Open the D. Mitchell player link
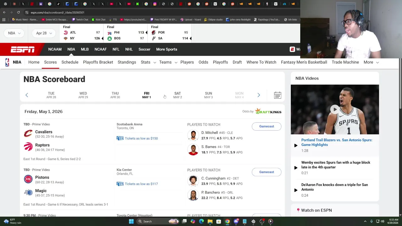The image size is (402, 226). [209, 133]
